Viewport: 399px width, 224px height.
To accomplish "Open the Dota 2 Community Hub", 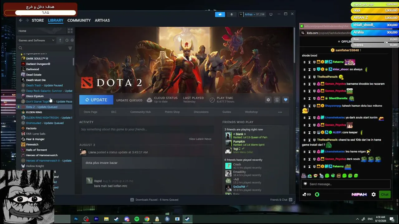I will 140,112.
